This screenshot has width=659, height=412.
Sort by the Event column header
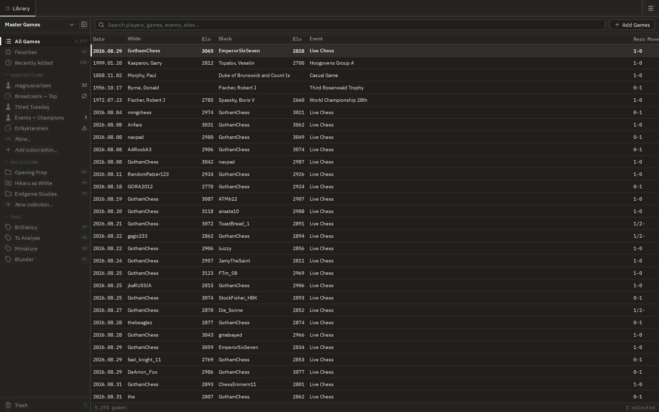point(316,39)
